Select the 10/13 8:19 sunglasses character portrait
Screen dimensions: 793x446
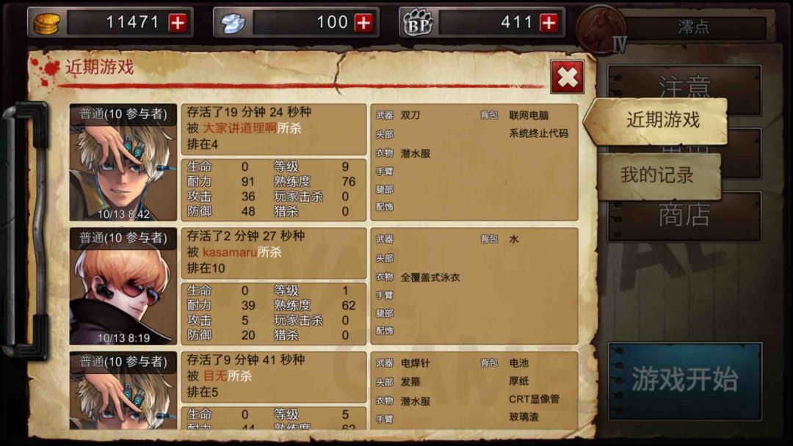(123, 286)
